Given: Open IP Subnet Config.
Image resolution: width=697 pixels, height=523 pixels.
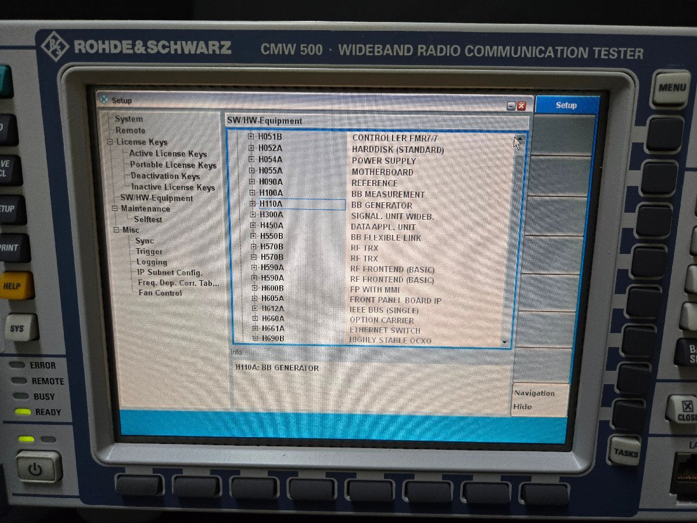Looking at the screenshot, I should [x=170, y=273].
